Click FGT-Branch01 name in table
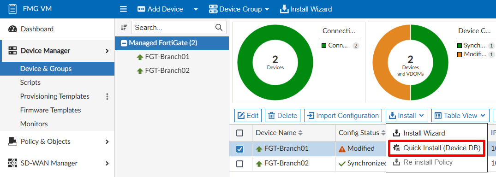The height and width of the screenshot is (177, 496). (x=286, y=148)
